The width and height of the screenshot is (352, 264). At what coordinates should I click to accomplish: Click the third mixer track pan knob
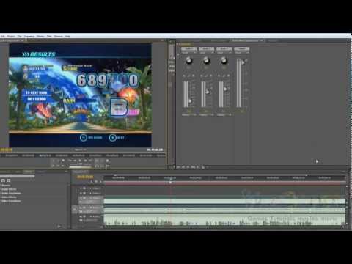click(224, 60)
